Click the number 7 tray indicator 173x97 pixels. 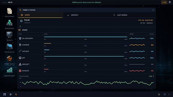[x=169, y=95]
